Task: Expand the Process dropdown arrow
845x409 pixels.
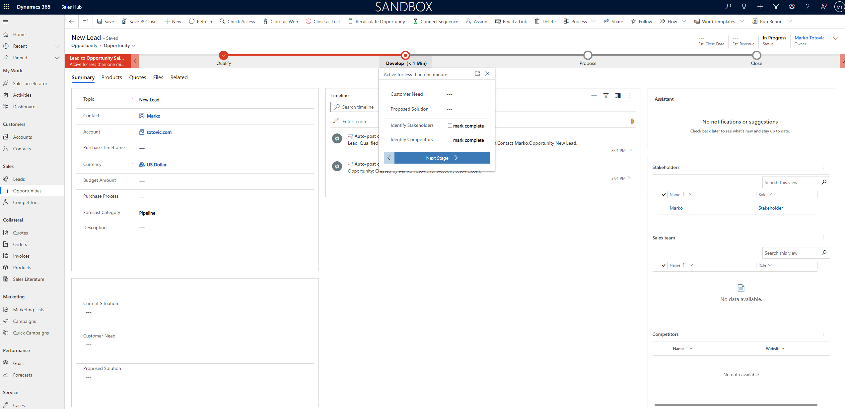Action: 594,22
